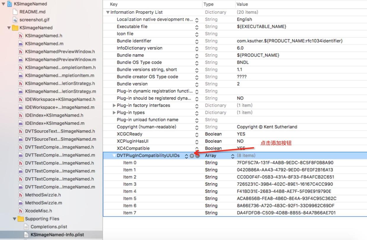
Task: Click the yellow KSImageNamed group folder icon
Action: (15, 28)
